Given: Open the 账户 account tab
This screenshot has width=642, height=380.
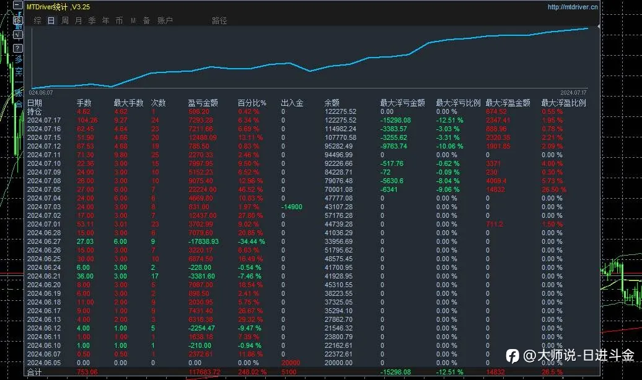Looking at the screenshot, I should tap(165, 20).
